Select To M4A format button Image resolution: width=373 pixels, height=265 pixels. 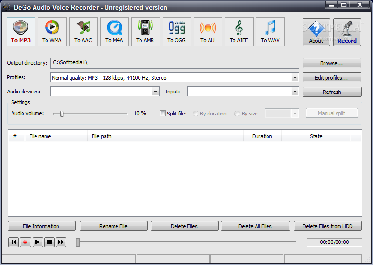[x=115, y=32]
